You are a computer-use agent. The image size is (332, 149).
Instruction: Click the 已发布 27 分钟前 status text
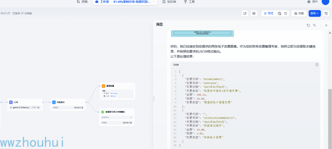(x=22, y=13)
